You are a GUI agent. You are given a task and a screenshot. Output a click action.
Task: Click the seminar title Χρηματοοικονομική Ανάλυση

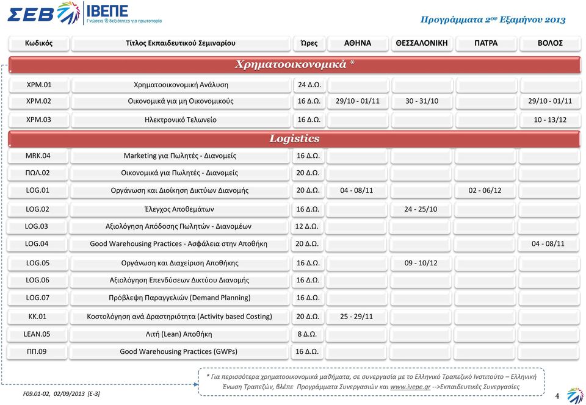pos(181,85)
